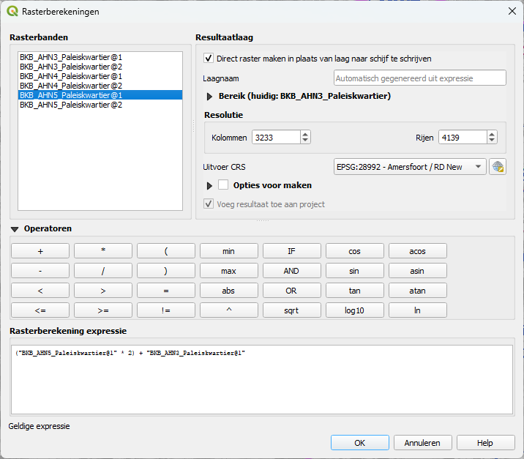This screenshot has width=524, height=459.
Task: Click the Laagnaam input field
Action: pyautogui.click(x=419, y=78)
